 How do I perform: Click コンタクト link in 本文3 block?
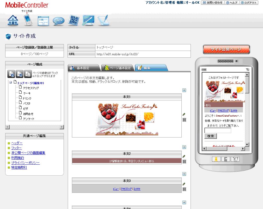[x=137, y=189]
